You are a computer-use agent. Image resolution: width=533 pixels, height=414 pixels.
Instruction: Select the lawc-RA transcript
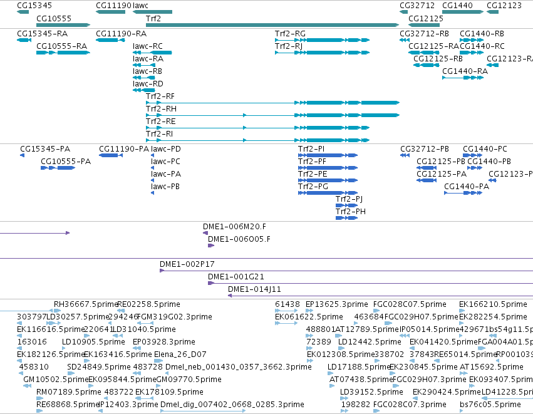point(144,65)
